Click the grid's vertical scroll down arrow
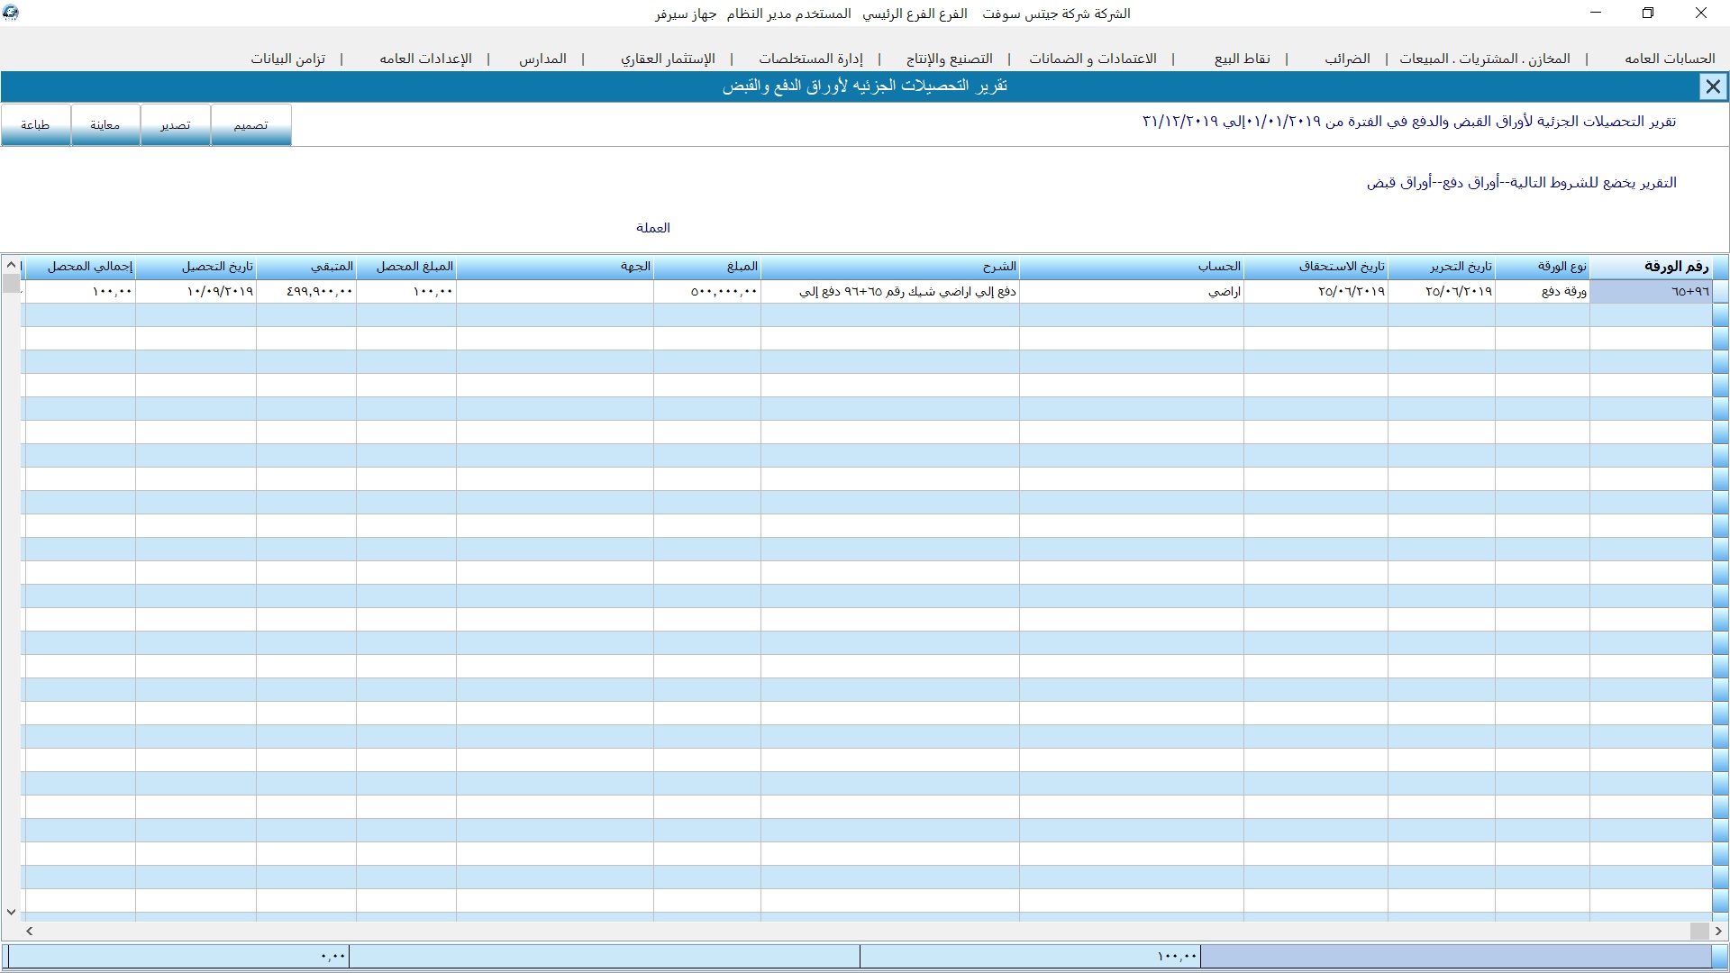Screen dimensions: 1730x973 [11, 912]
